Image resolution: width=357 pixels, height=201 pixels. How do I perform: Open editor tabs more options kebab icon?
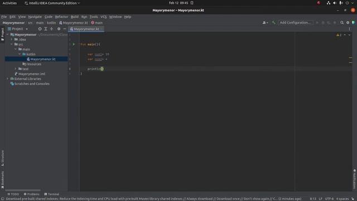tap(349, 29)
